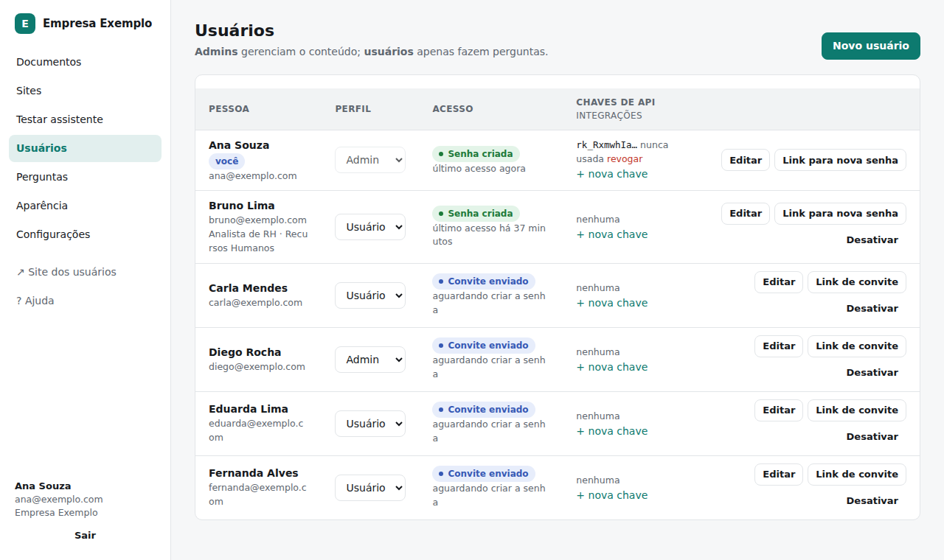Add nova chave for Fernanda Alves

[x=612, y=495]
